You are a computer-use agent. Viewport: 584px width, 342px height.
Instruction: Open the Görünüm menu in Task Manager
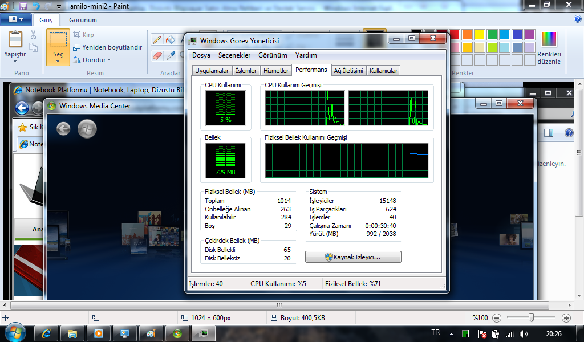point(273,55)
